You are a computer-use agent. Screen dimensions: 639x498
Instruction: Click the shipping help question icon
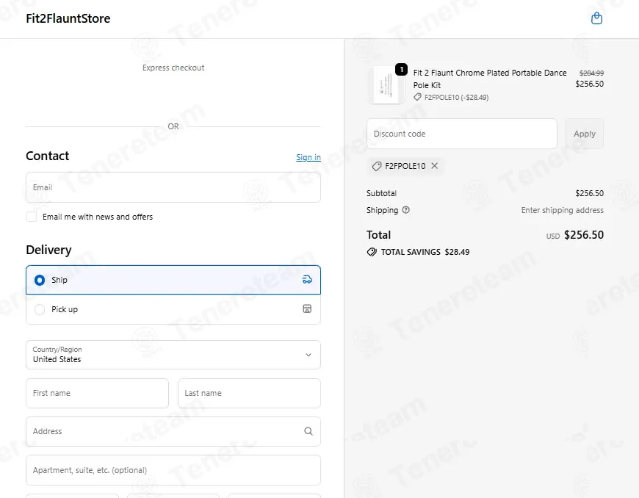(406, 210)
